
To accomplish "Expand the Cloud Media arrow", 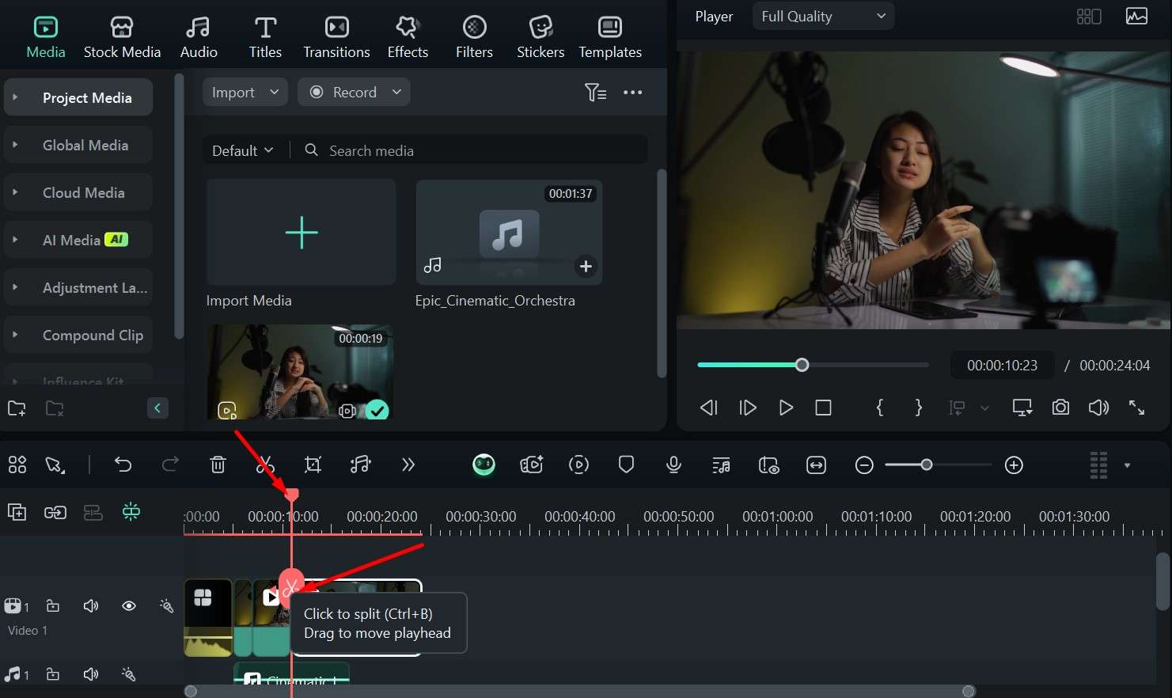I will (15, 192).
